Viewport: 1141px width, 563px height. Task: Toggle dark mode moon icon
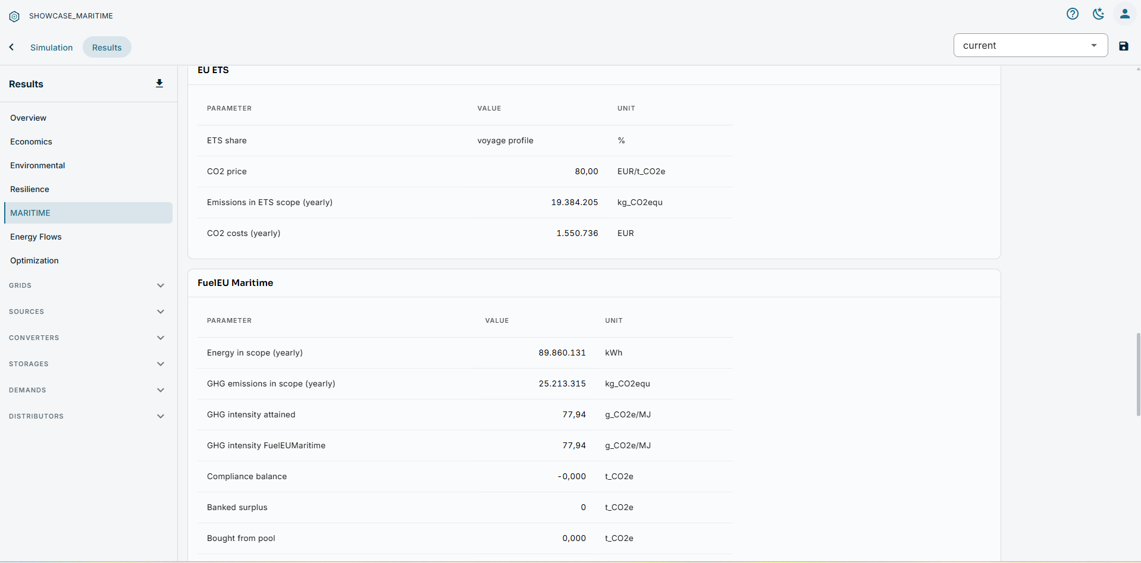click(1099, 14)
